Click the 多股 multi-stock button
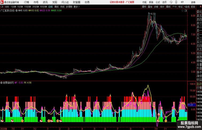 point(156,7)
